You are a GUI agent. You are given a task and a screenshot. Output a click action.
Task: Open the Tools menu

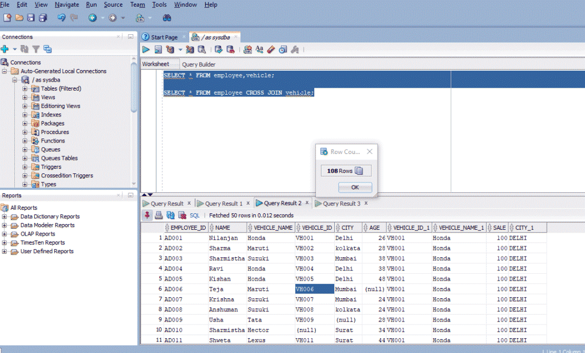coord(159,5)
